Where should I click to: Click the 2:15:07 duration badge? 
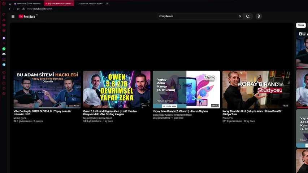(215, 106)
